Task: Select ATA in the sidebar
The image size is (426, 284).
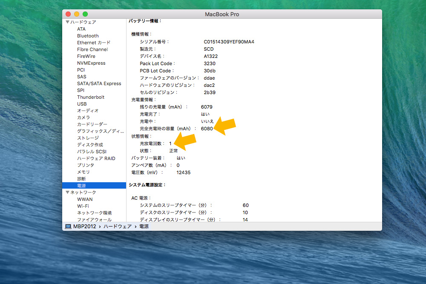Action: click(81, 29)
